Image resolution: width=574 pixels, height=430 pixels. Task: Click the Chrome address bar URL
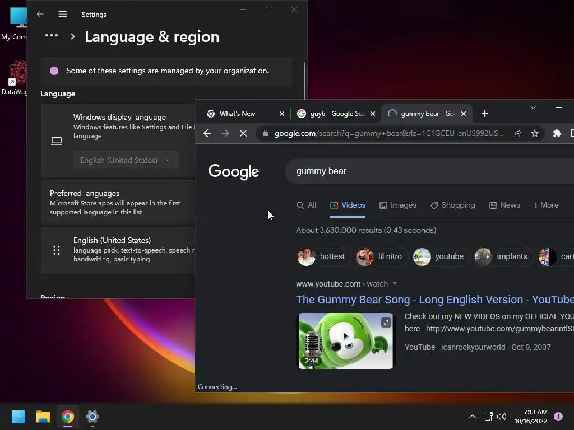[x=389, y=133]
